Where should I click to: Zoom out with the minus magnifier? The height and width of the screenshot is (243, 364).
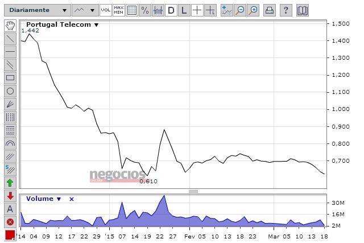tap(240, 10)
